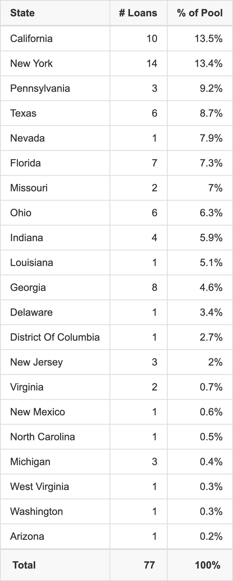Select the Ohio state entry
Viewport: 233px width, 581px height.
coord(21,213)
